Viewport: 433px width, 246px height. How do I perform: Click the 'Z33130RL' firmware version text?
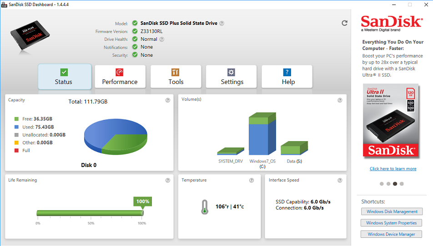tap(151, 31)
